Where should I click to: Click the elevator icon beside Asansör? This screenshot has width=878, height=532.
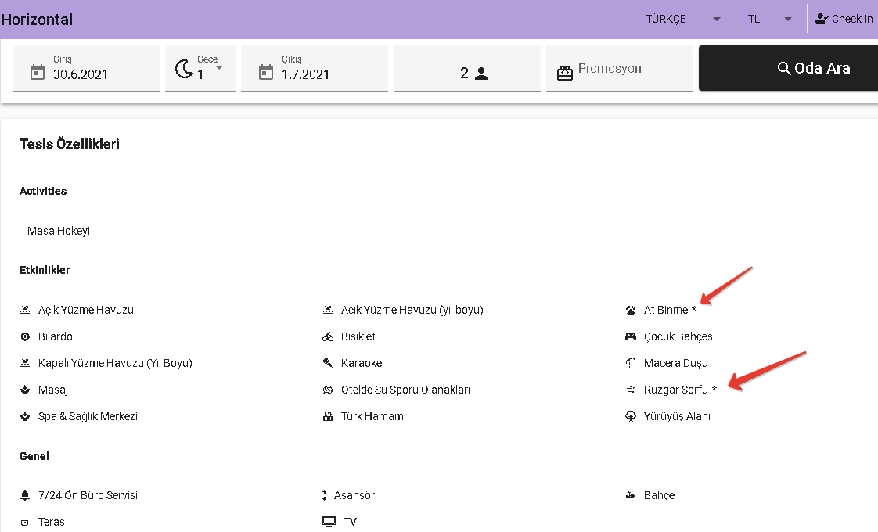(x=324, y=496)
